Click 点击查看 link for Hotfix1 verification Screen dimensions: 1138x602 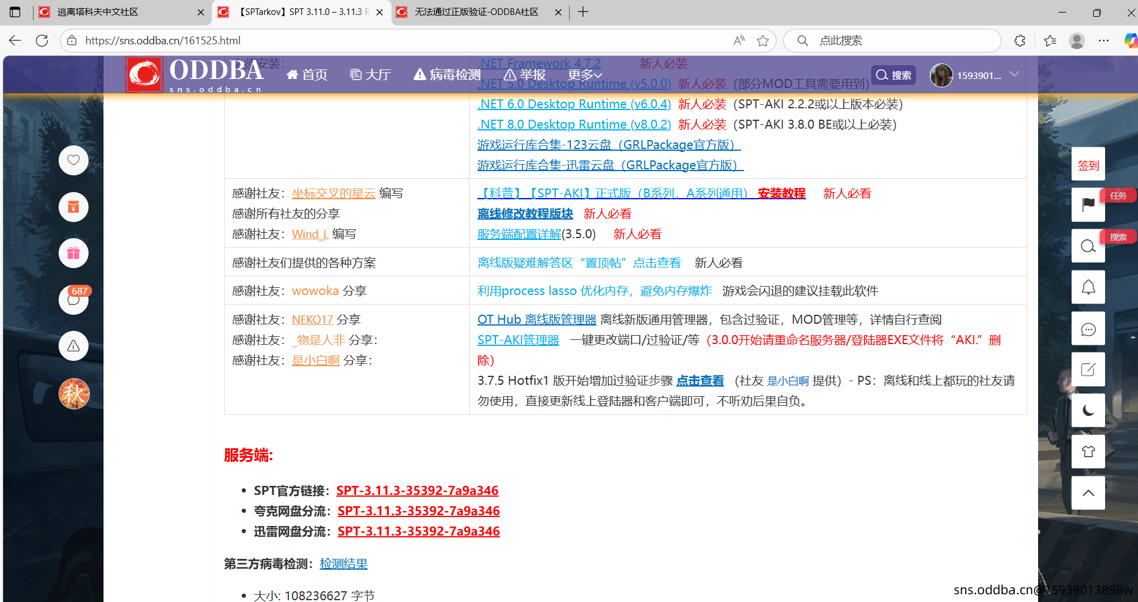click(700, 381)
